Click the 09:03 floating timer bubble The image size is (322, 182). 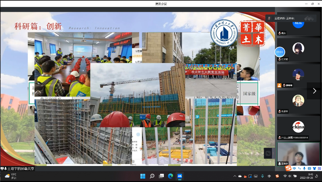(x=280, y=52)
